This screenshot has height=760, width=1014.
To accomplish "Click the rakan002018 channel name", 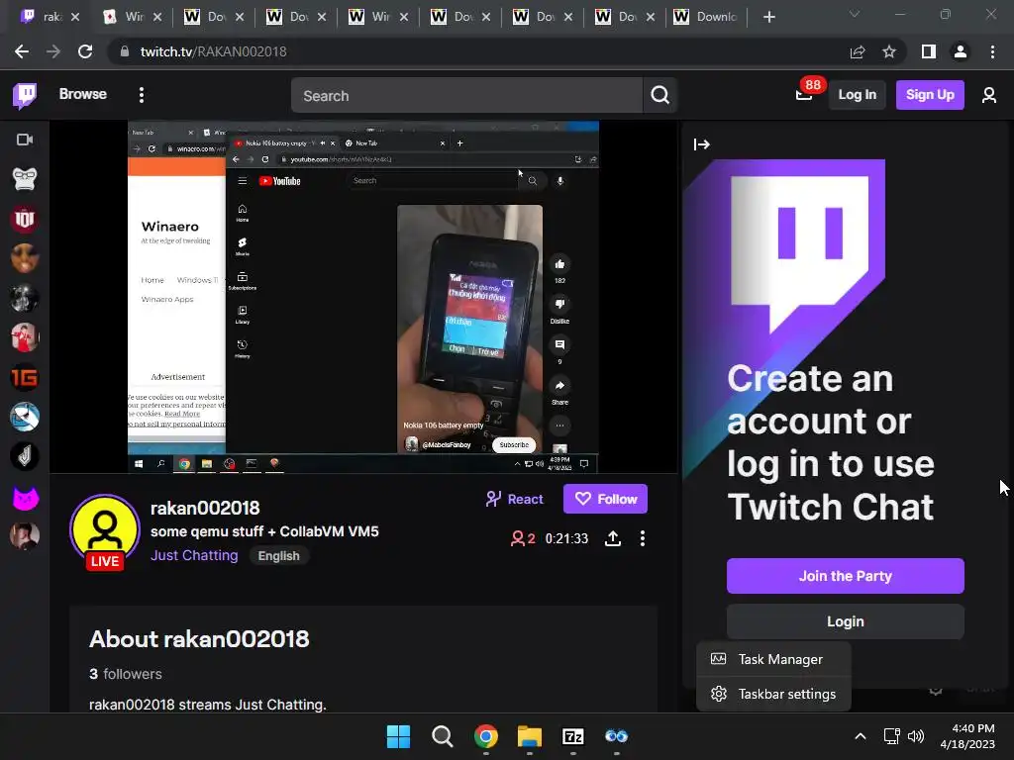I will [205, 508].
